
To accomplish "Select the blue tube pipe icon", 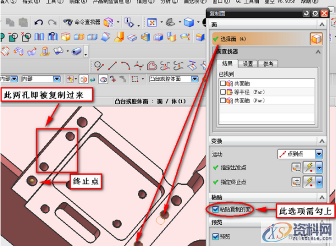I will (77, 51).
